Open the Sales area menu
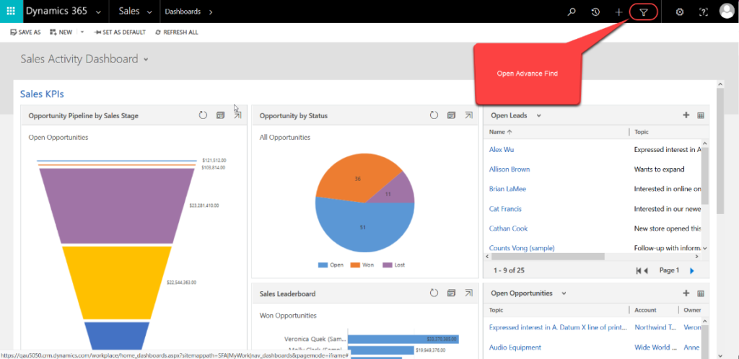The image size is (739, 359). 136,12
